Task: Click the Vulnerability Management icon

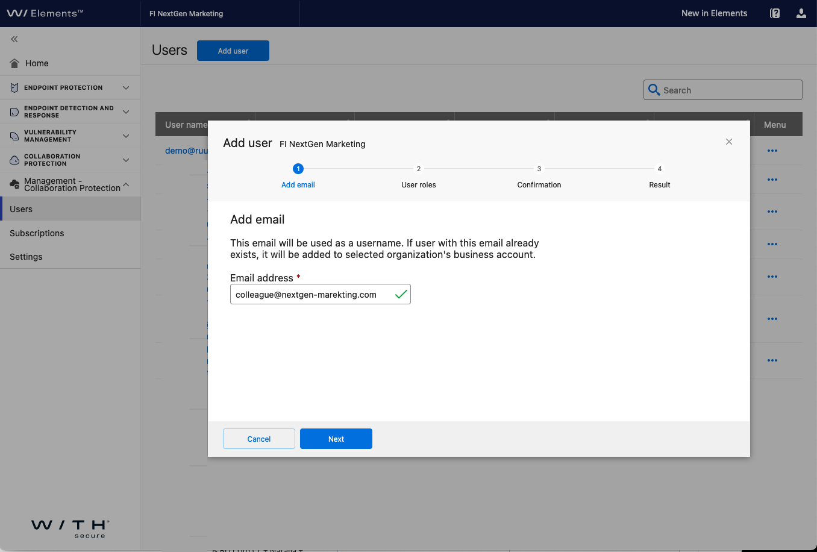Action: (14, 136)
